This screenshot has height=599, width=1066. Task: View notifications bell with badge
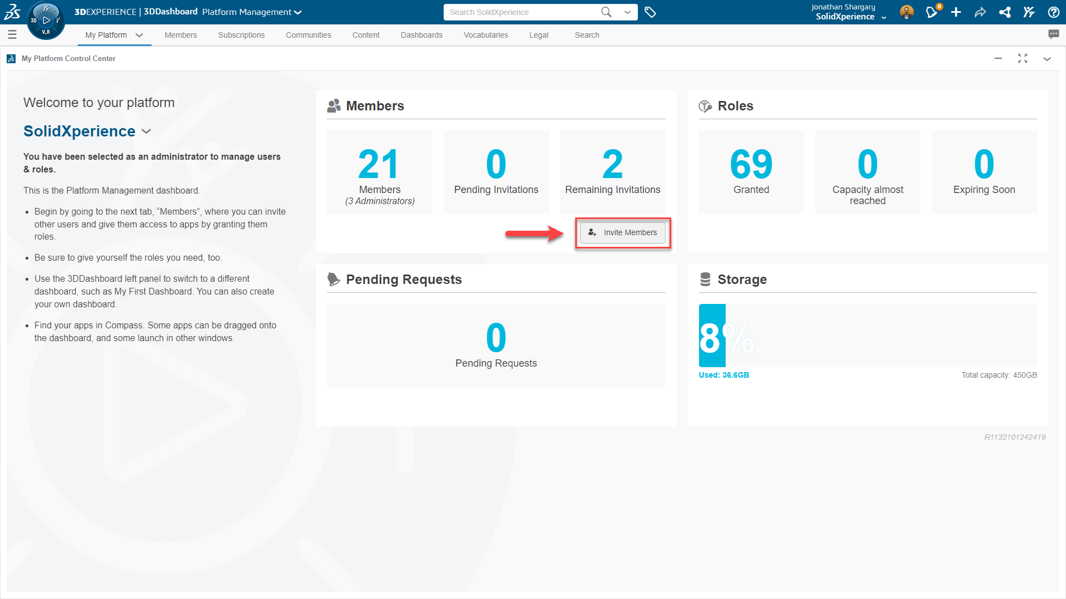[x=932, y=12]
